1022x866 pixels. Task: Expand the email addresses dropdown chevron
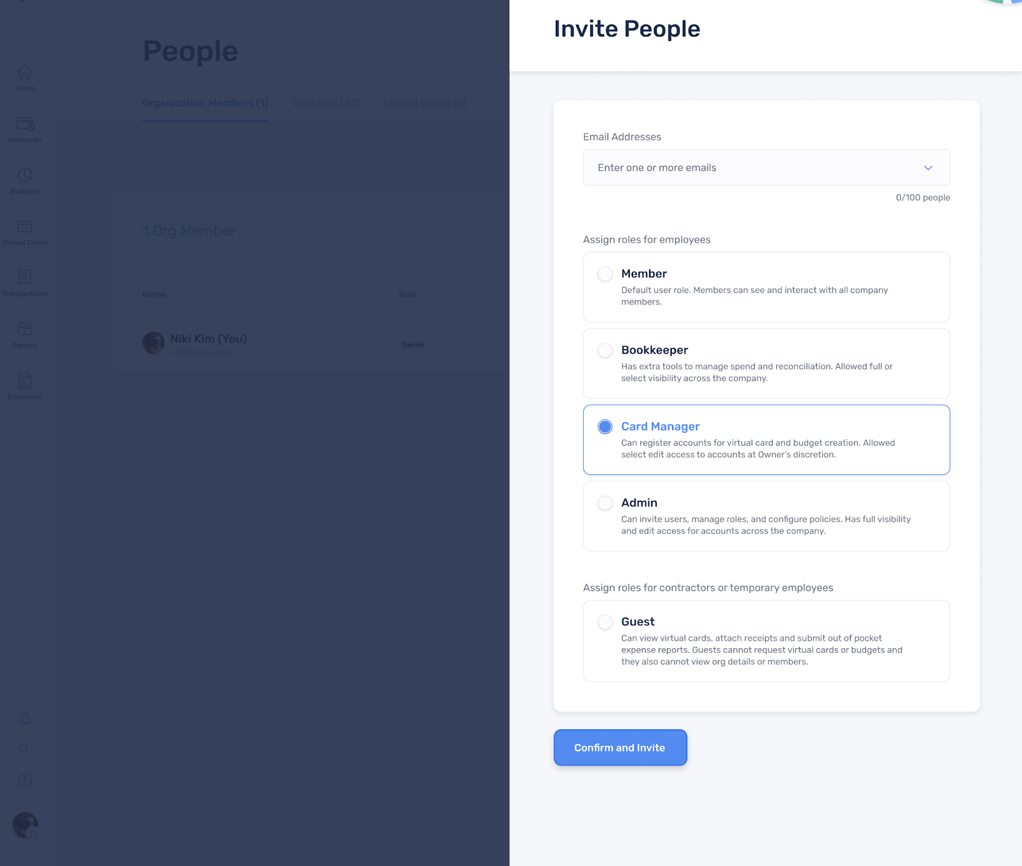pos(928,168)
